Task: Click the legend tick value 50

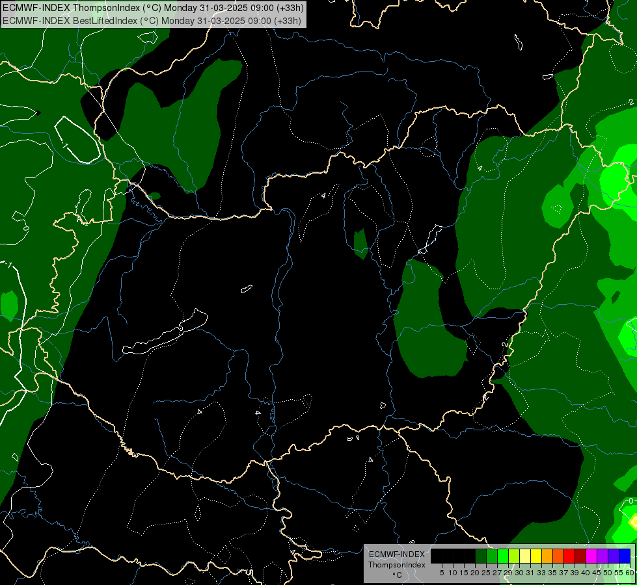Action: tap(608, 573)
